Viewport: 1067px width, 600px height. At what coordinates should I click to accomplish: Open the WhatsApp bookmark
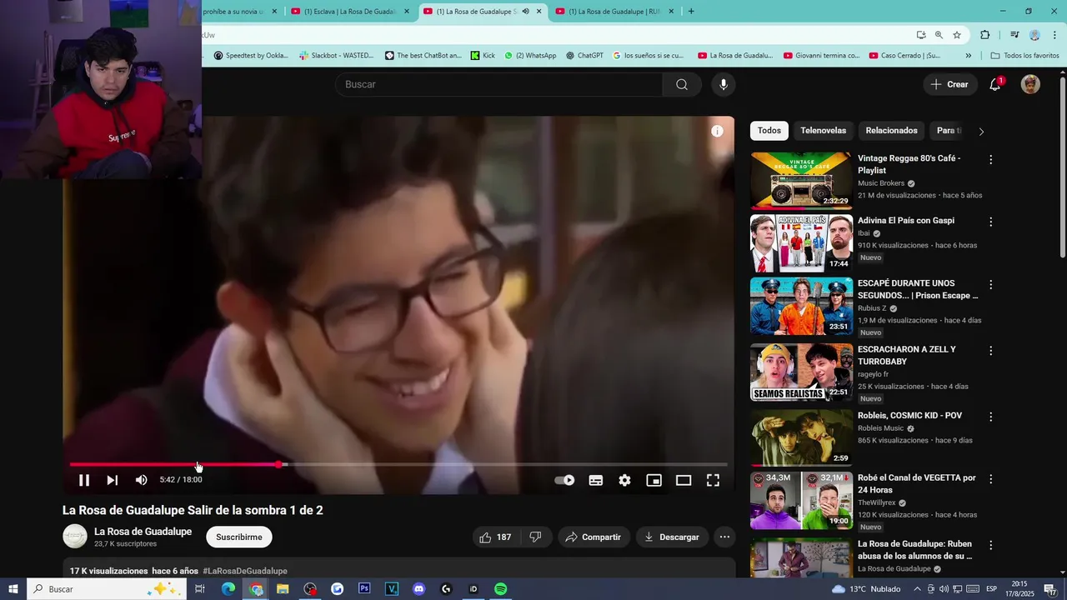pos(530,56)
